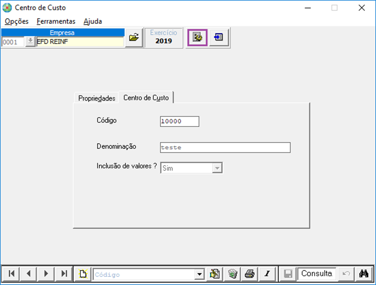Go to previous record

(x=28, y=273)
